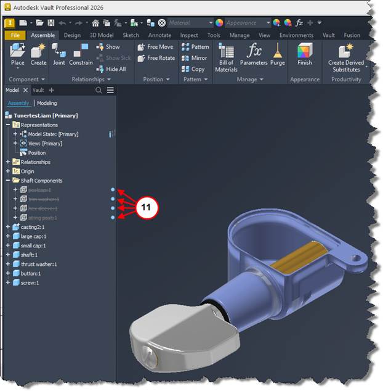Switch to the Design ribbon tab

point(72,35)
